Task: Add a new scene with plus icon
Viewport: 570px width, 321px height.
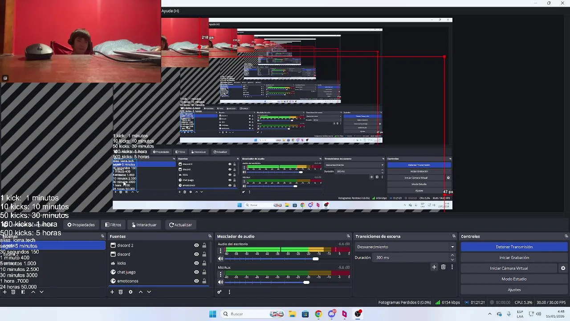Action: point(4,292)
